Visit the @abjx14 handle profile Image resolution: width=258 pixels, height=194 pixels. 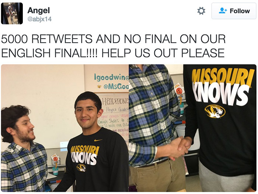39,20
